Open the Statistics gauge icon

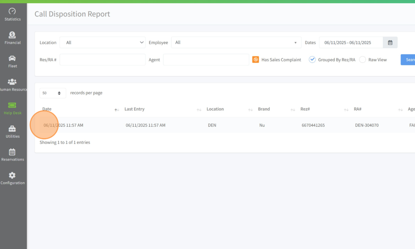point(12,11)
